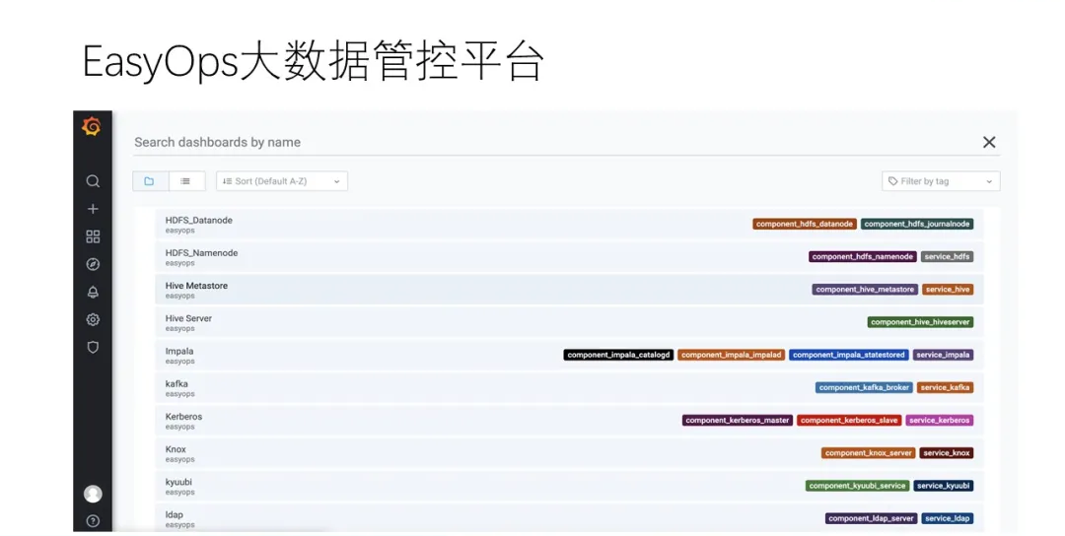
Task: Filter by component_hdfs_datanode tag
Action: point(805,224)
